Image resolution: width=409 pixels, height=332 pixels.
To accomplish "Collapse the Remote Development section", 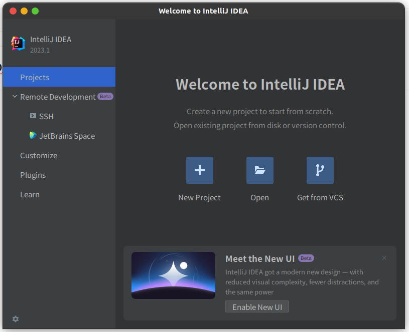I will coord(14,97).
